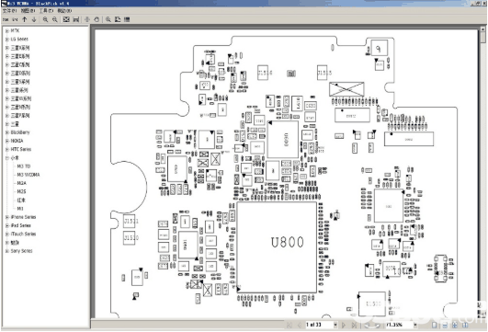Go to next page arrow

[344, 326]
